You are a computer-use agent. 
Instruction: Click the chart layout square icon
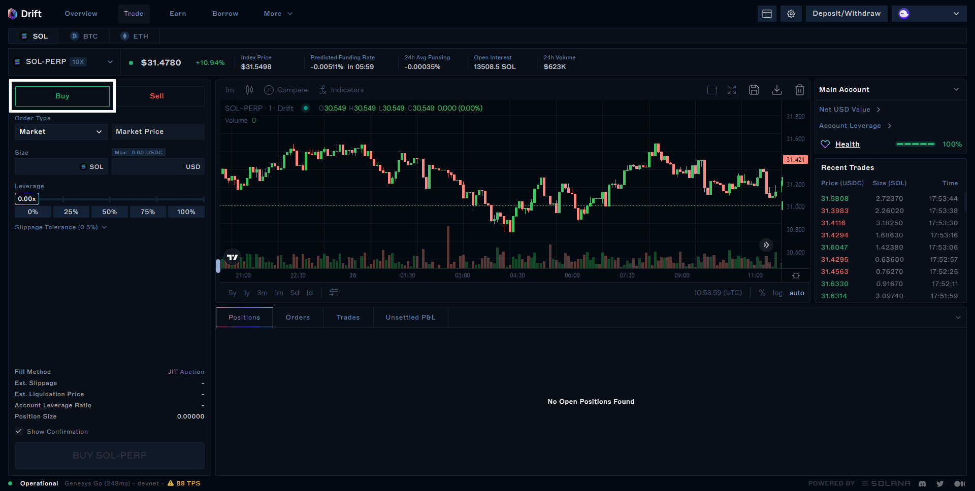coord(712,90)
